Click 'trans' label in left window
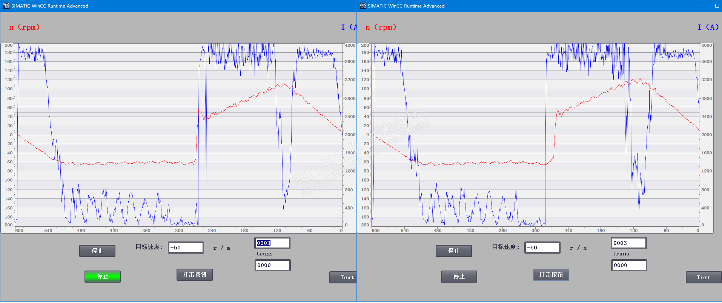The image size is (722, 303). [x=264, y=254]
